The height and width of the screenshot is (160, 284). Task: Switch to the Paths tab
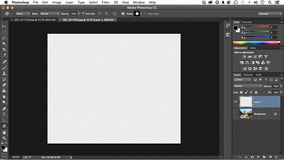(259, 75)
